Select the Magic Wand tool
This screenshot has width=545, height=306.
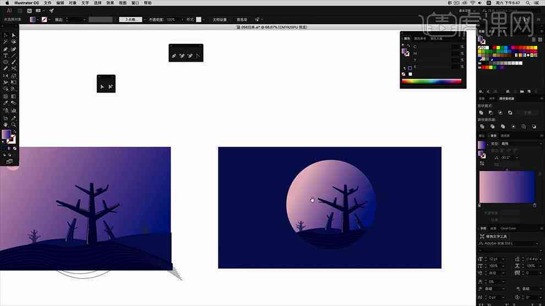(6, 42)
